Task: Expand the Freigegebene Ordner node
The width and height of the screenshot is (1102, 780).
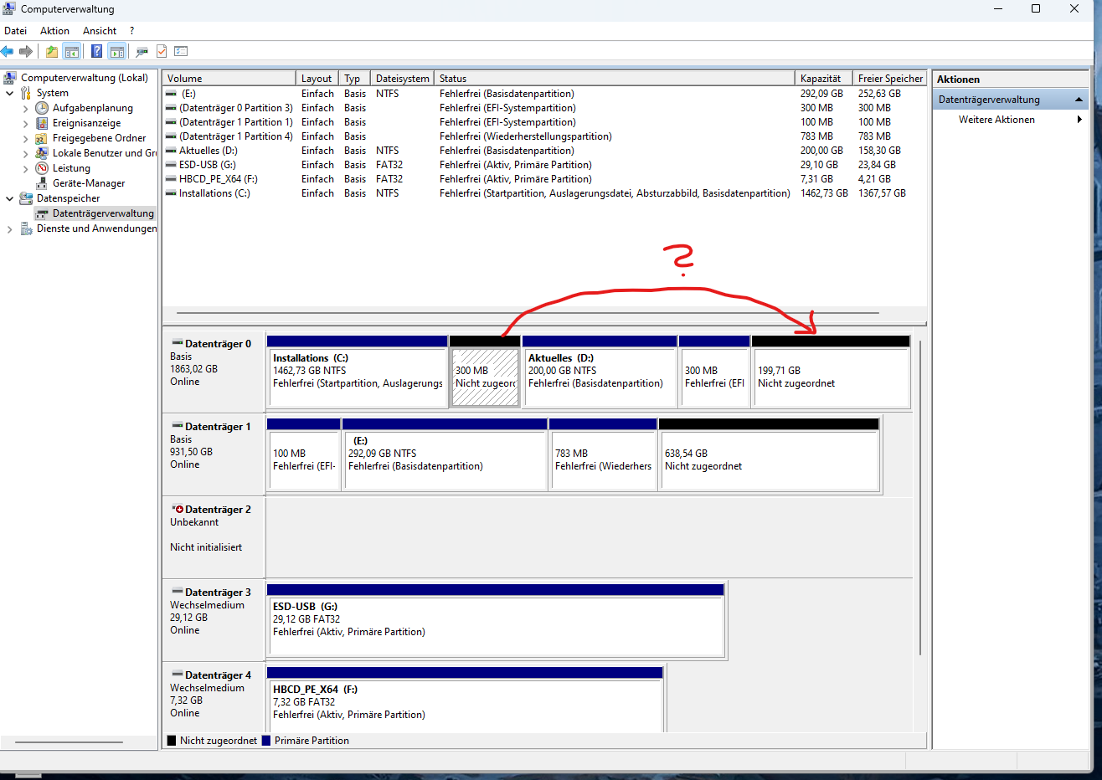Action: [25, 138]
